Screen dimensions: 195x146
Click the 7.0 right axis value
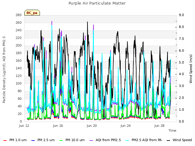tap(181, 39)
